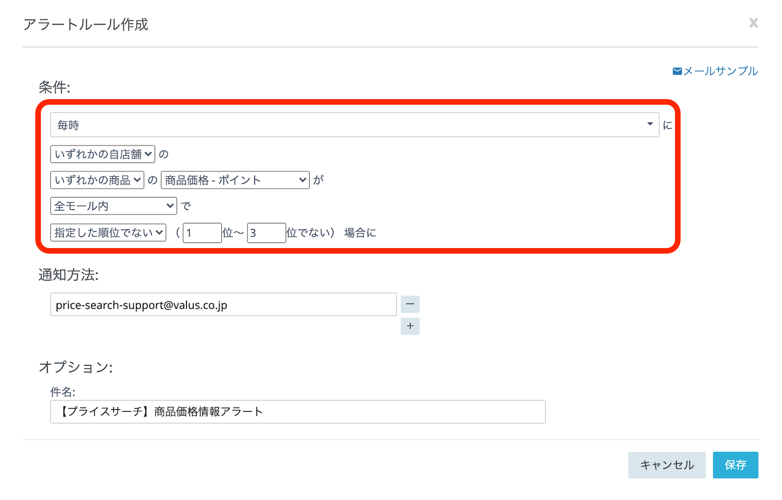Open the いずれかの商品 product dropdown
The height and width of the screenshot is (500, 782).
pyautogui.click(x=97, y=180)
